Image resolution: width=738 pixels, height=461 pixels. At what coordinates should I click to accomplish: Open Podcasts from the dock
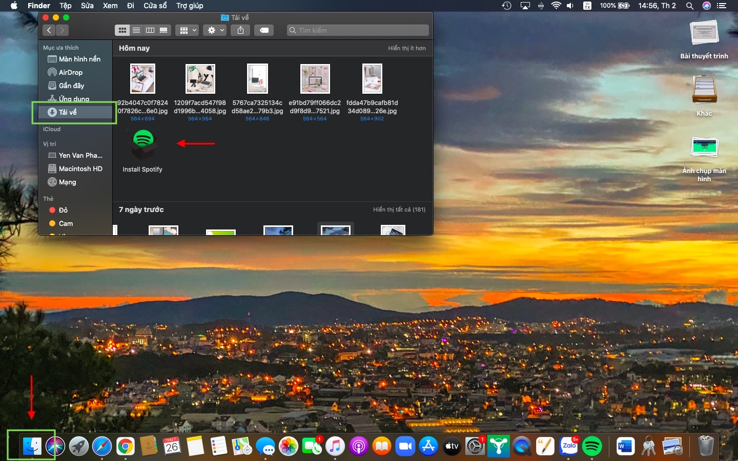[359, 446]
